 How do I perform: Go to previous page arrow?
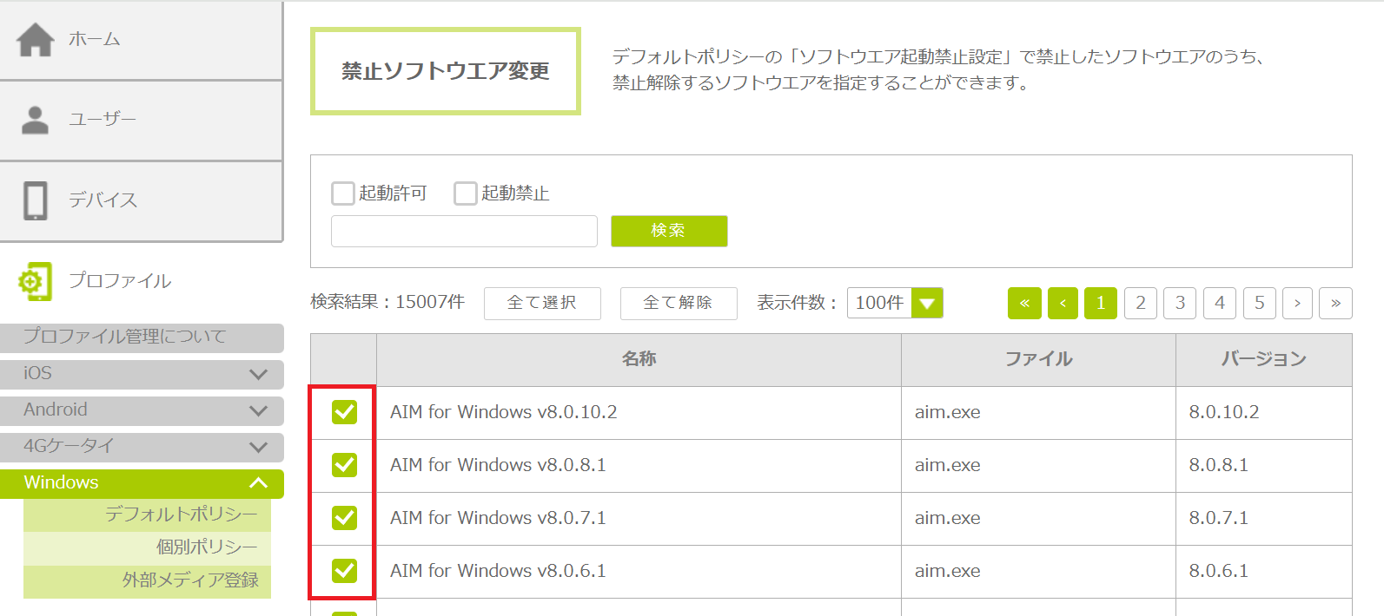(x=1063, y=303)
